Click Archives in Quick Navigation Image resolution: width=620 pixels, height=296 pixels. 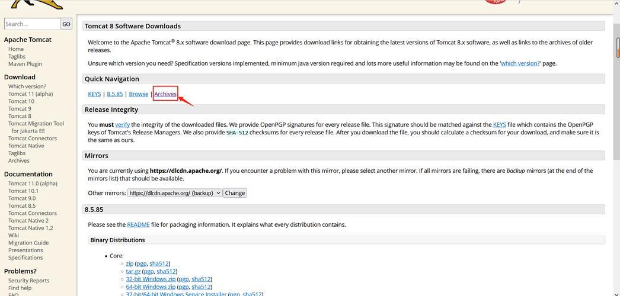(x=165, y=94)
